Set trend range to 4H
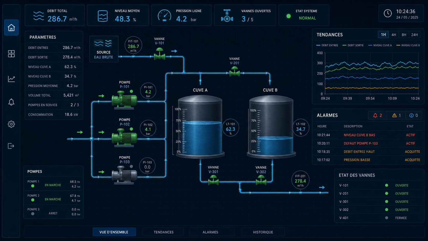Screen dimensions: 428x241 (394, 35)
